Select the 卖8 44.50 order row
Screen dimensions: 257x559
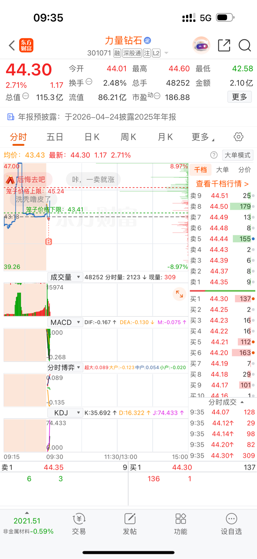(223, 206)
